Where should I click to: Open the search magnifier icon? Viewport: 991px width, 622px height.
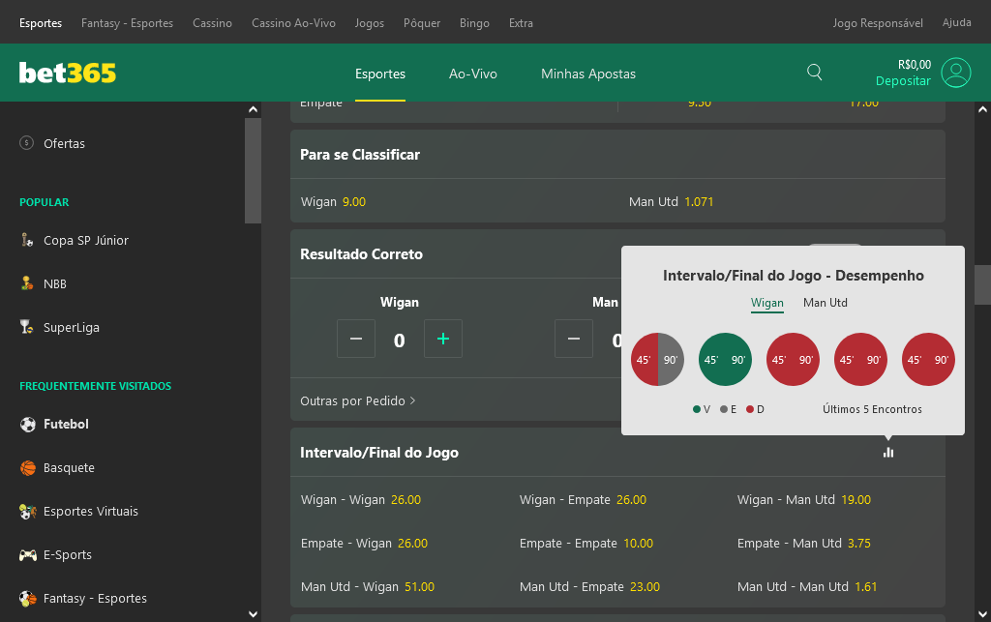[x=815, y=72]
